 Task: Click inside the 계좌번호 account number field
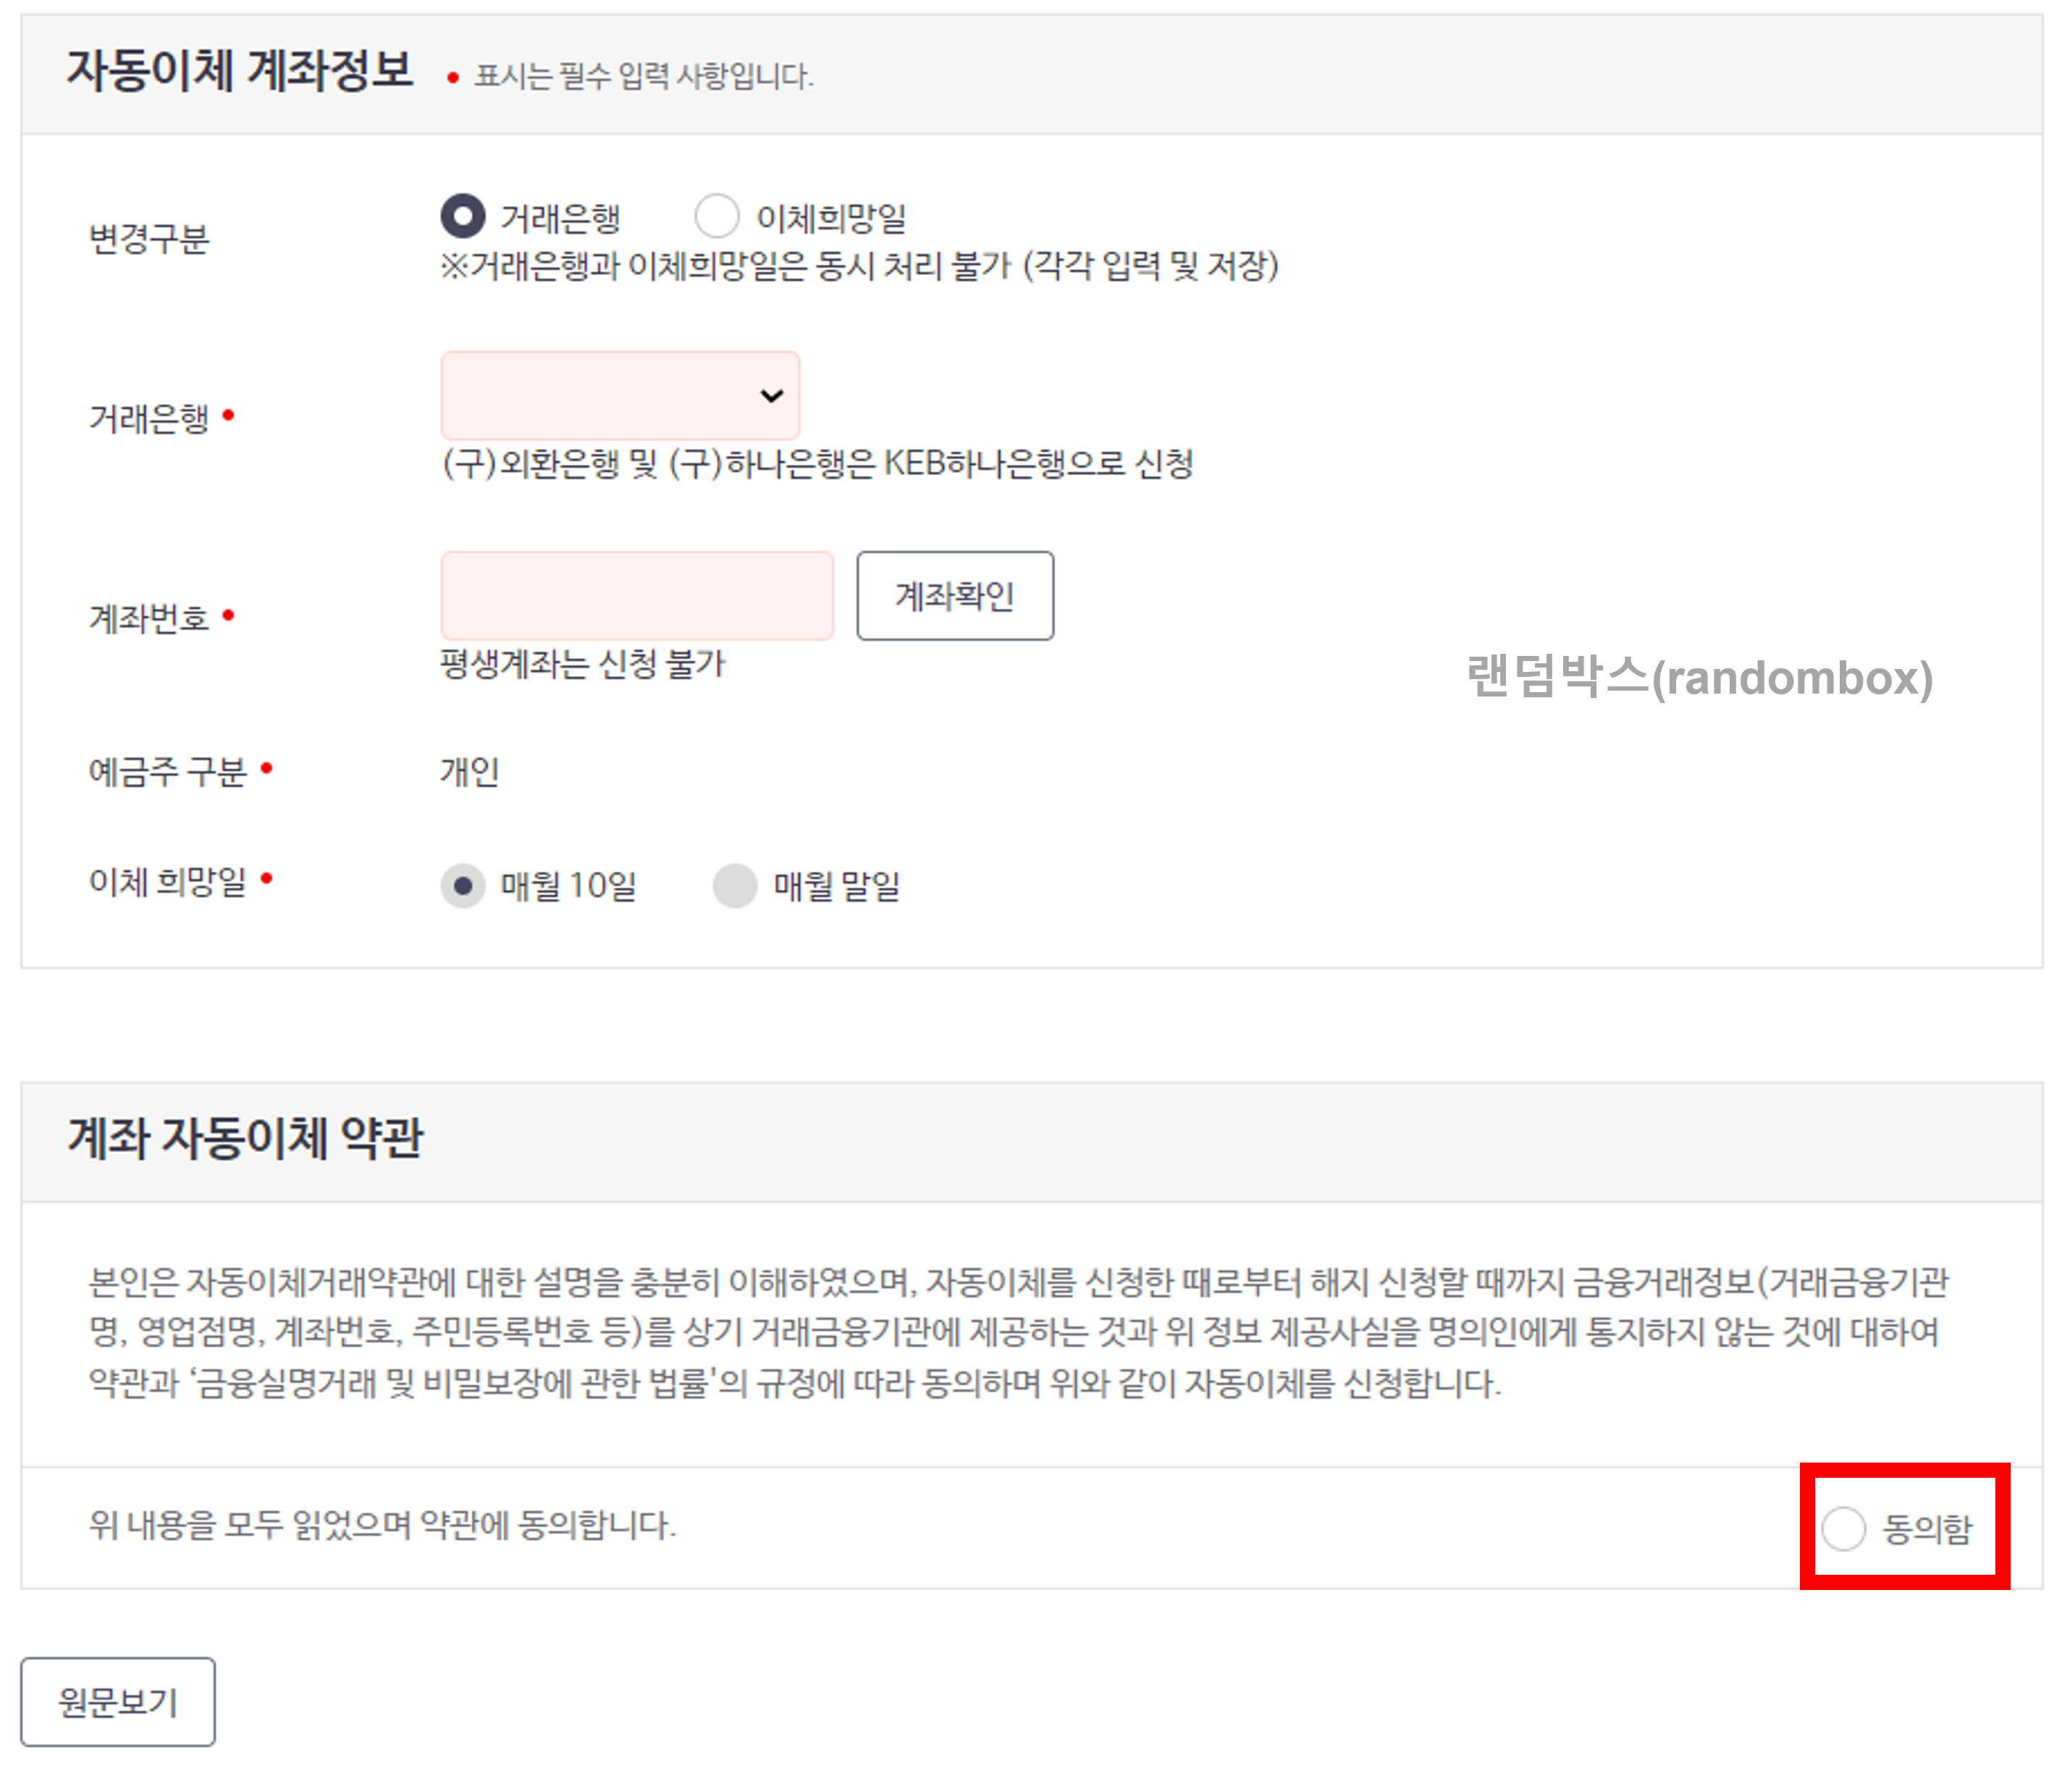point(636,596)
